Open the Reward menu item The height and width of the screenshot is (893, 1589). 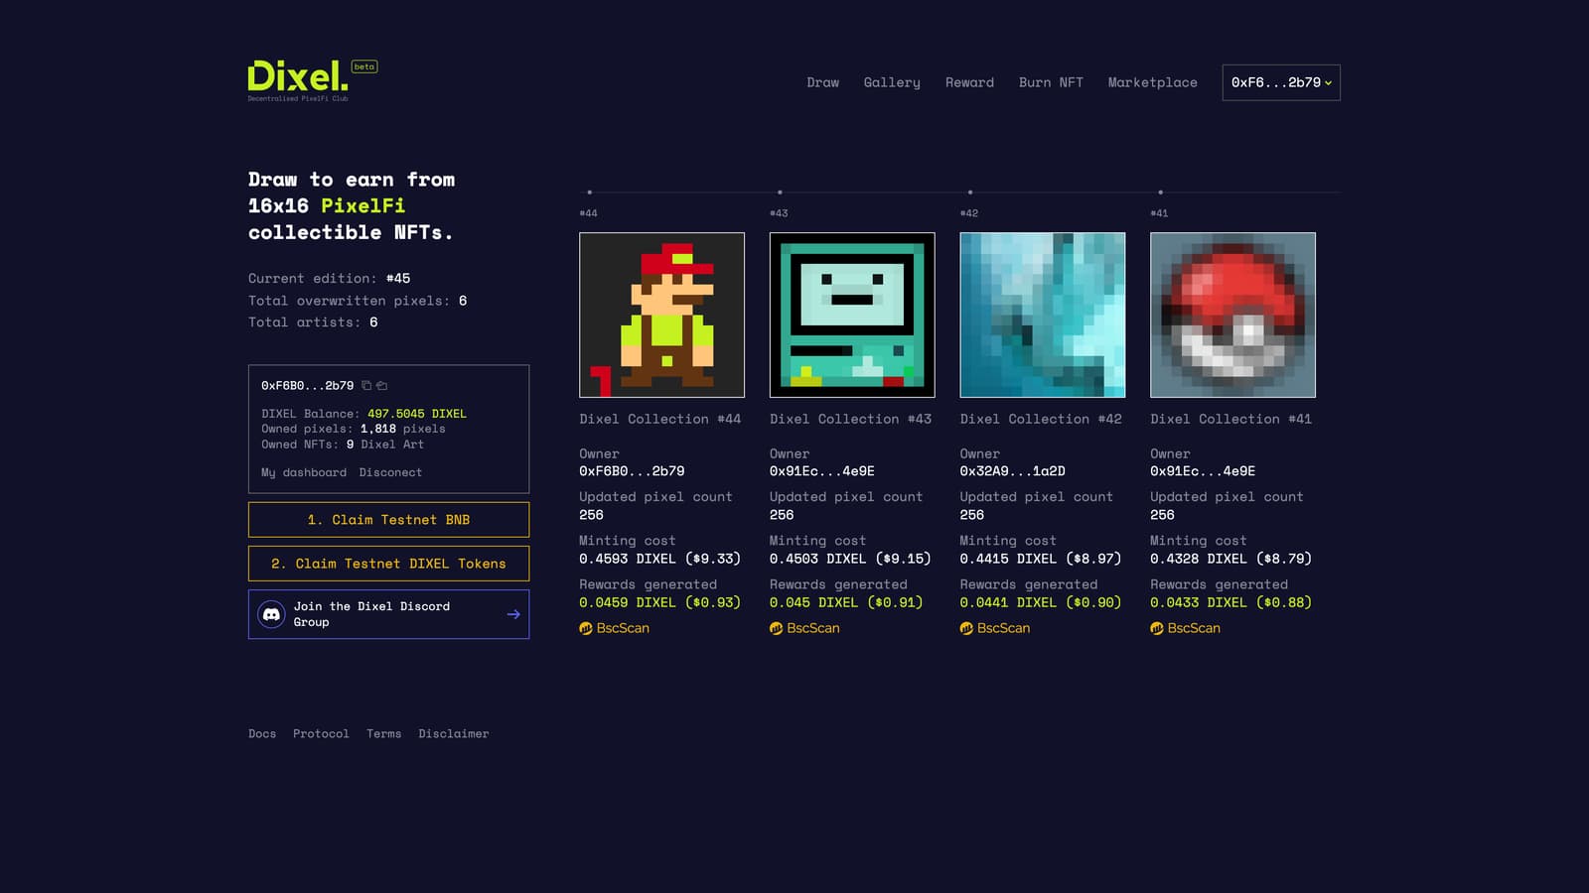(x=969, y=82)
